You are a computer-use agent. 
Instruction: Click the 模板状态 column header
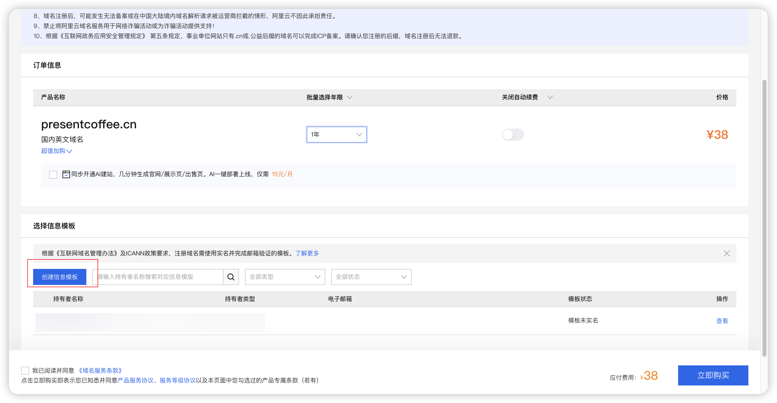point(580,299)
